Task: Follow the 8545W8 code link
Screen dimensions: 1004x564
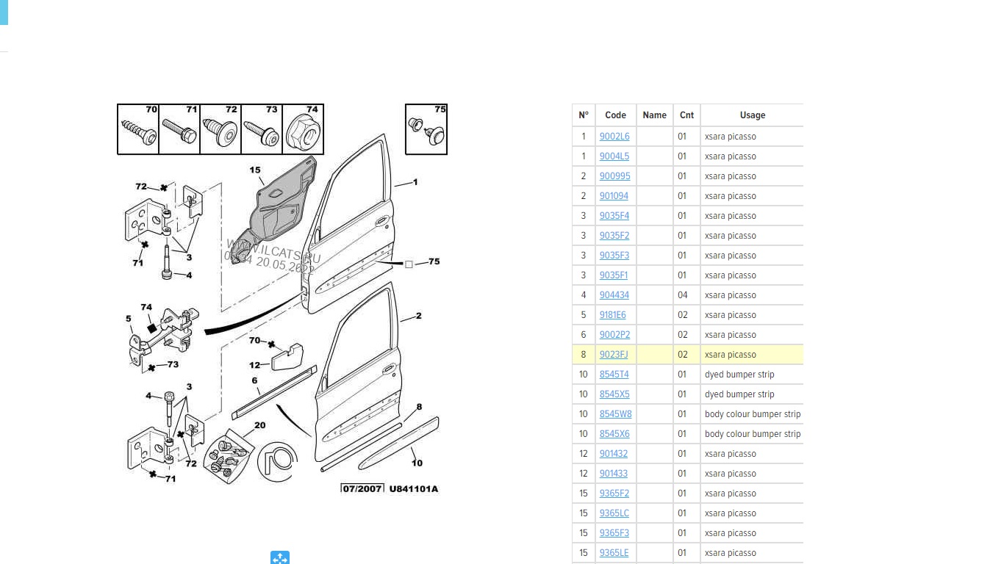Action: tap(616, 414)
